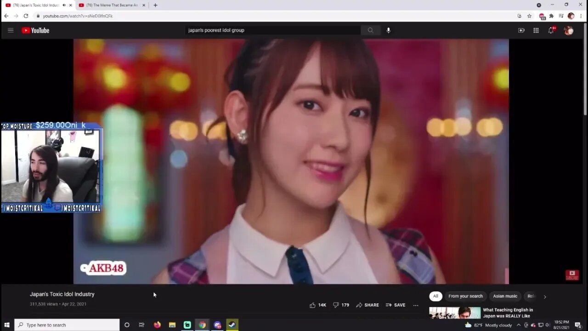Open Task View in taskbar
The width and height of the screenshot is (588, 331).
141,325
